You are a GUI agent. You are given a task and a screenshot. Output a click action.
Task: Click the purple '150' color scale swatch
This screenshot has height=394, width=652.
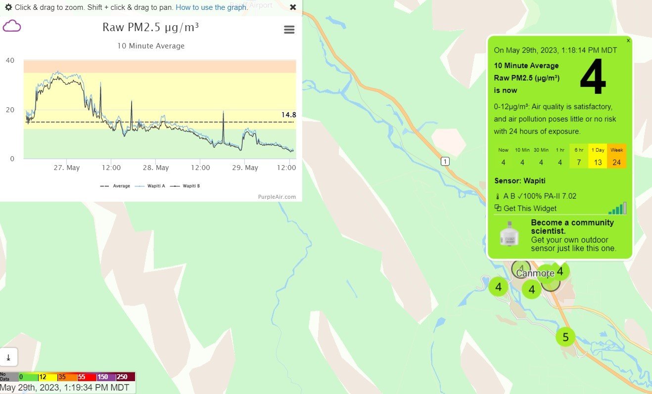(105, 377)
